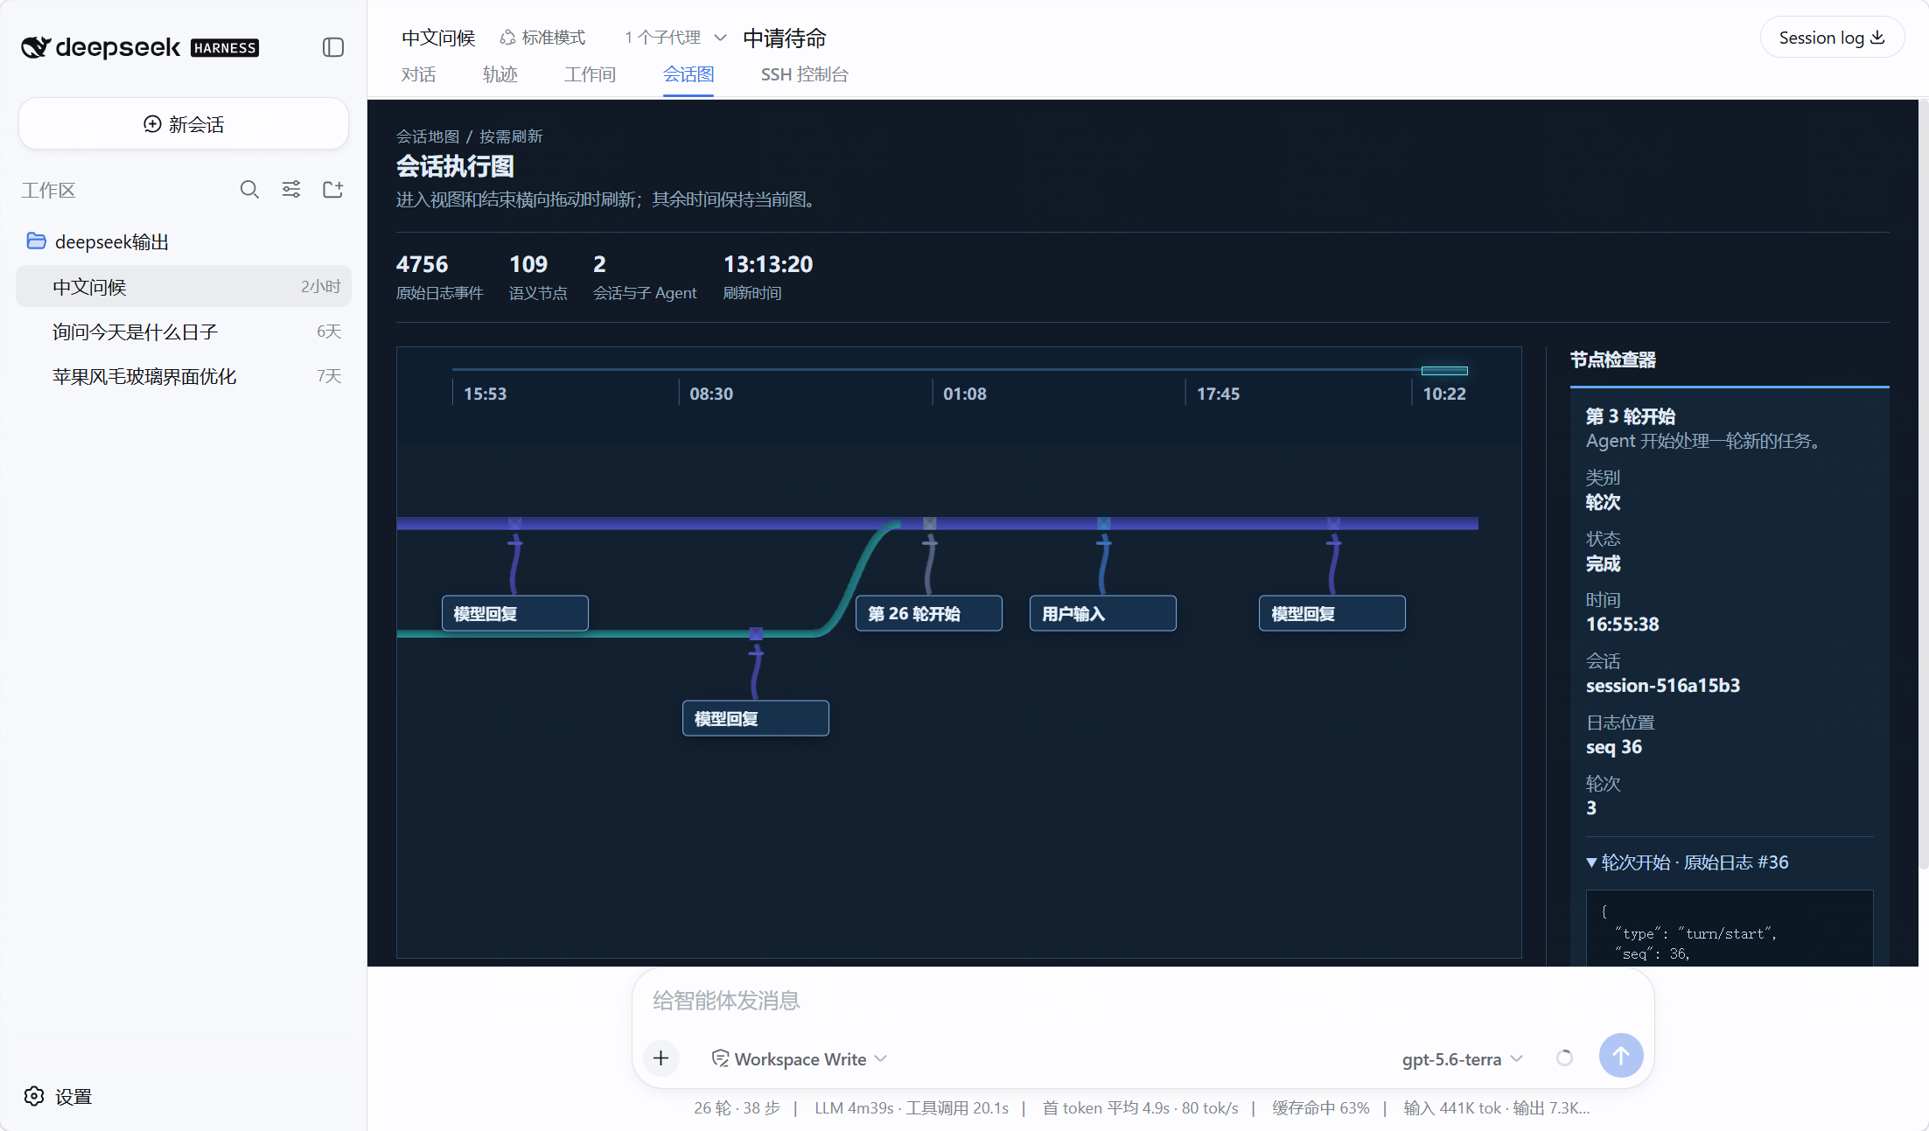Screen dimensions: 1929x1131
Task: Click the 10:22 timeline tick
Action: coord(1444,394)
